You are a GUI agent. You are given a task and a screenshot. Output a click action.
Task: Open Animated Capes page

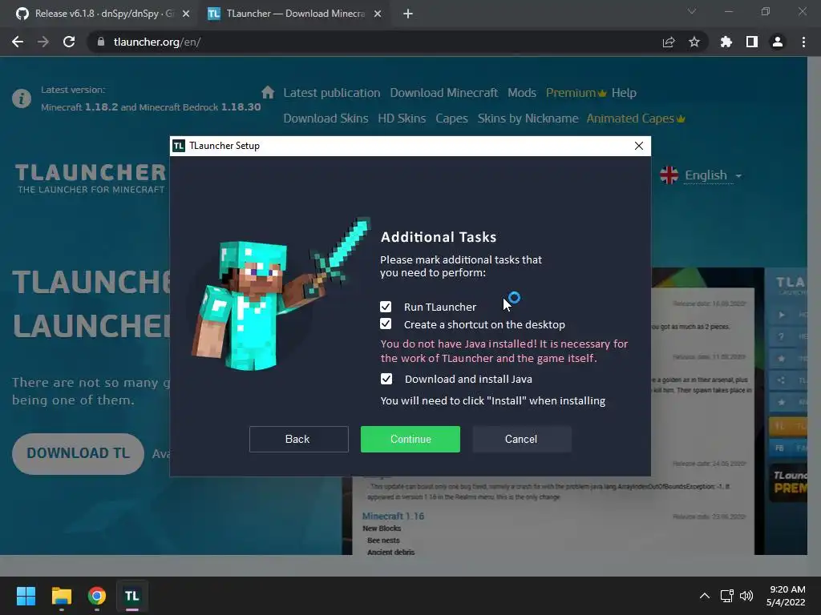coord(636,119)
